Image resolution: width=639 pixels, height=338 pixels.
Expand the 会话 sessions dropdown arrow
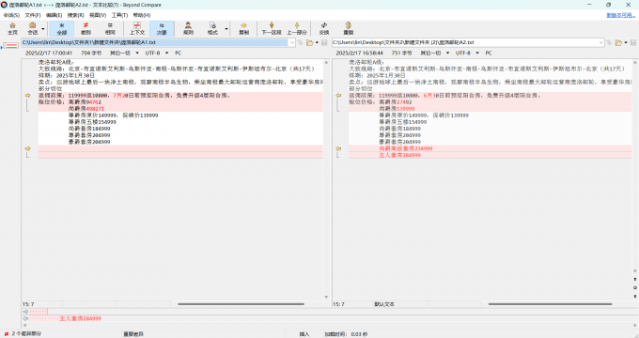pyautogui.click(x=43, y=29)
